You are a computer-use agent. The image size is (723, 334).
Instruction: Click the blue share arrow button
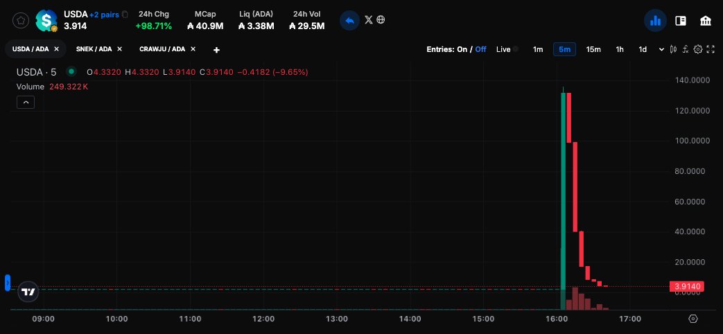(x=349, y=21)
